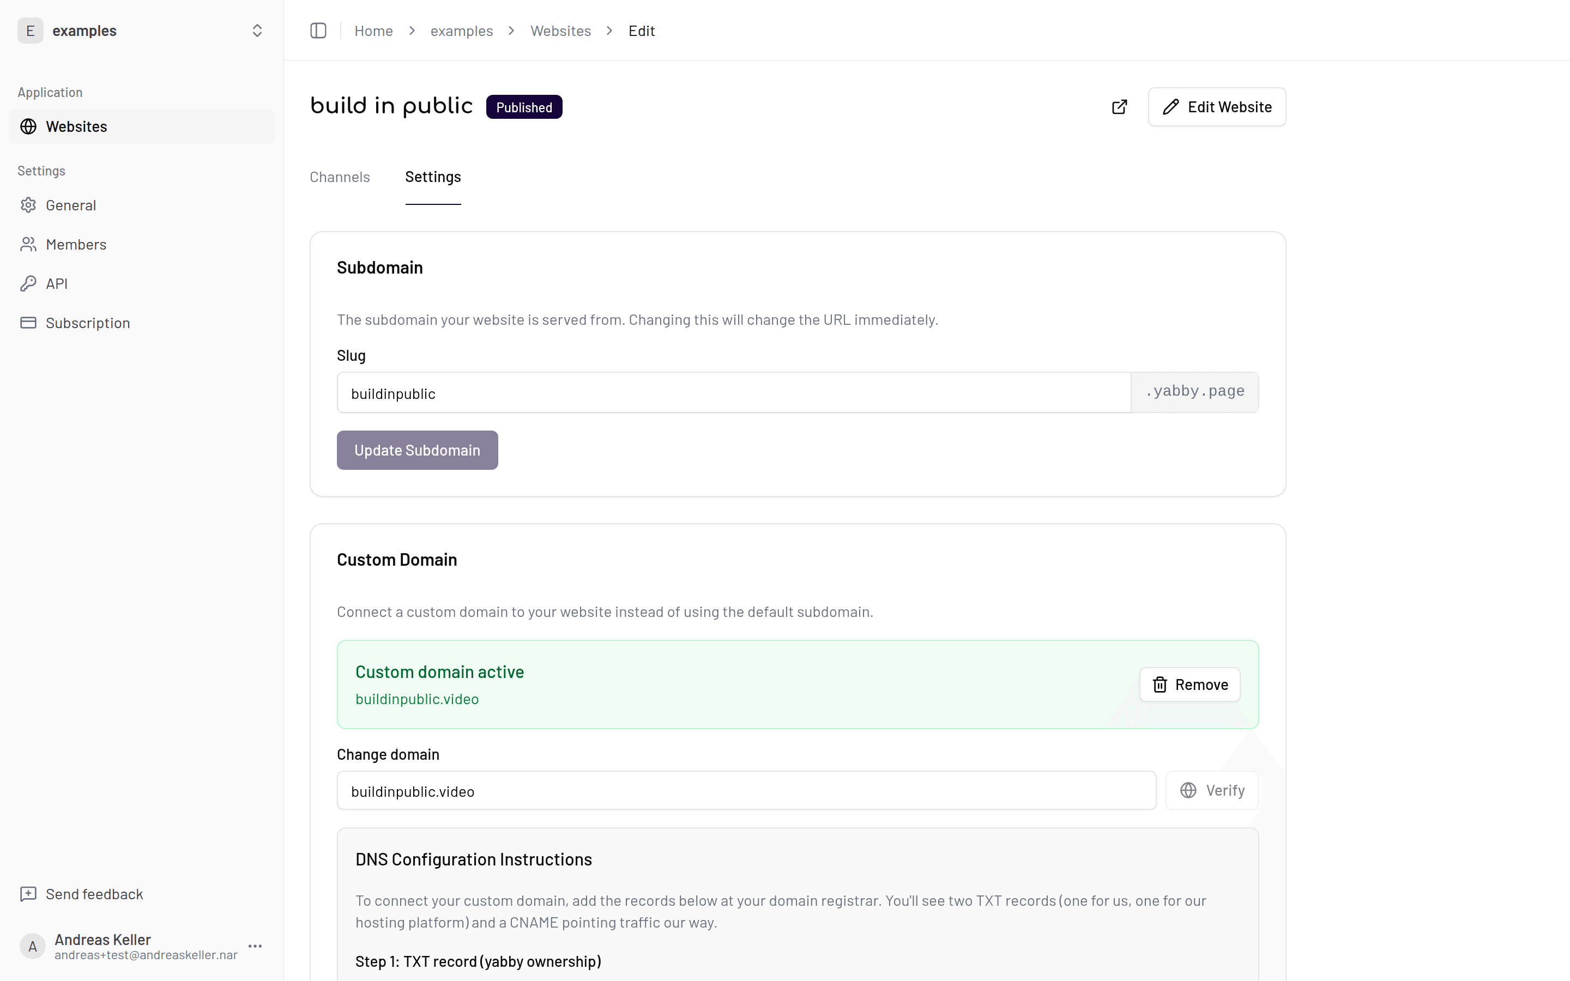Image resolution: width=1570 pixels, height=981 pixels.
Task: Click the Edit Website button
Action: pyautogui.click(x=1216, y=107)
